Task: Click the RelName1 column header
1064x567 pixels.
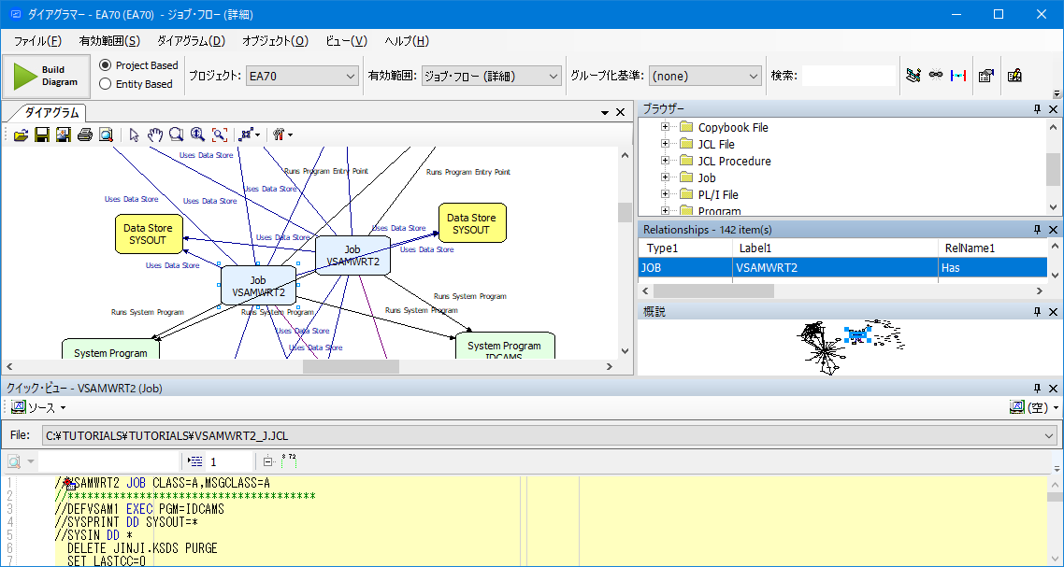Action: click(x=993, y=248)
